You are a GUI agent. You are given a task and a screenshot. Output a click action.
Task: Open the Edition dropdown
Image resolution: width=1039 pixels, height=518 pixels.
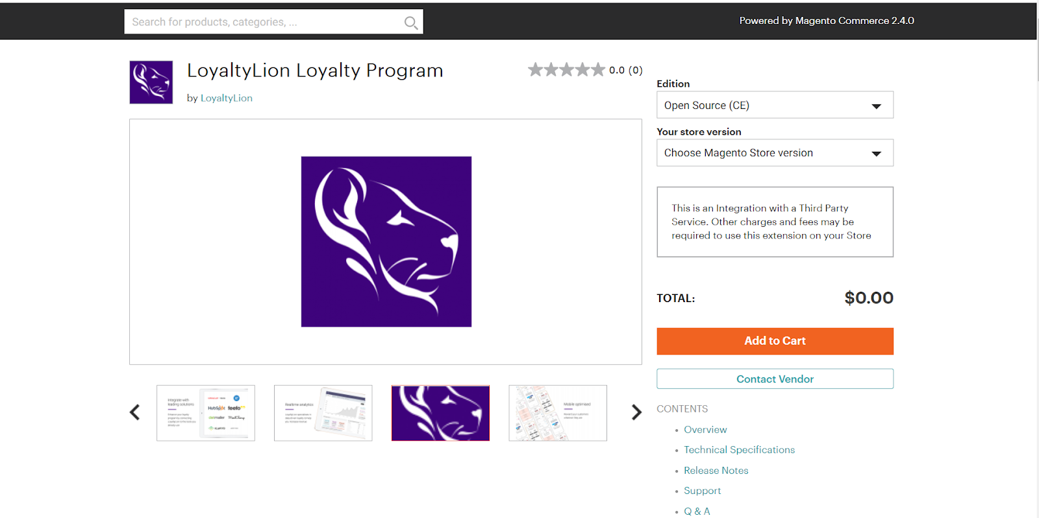pos(775,105)
